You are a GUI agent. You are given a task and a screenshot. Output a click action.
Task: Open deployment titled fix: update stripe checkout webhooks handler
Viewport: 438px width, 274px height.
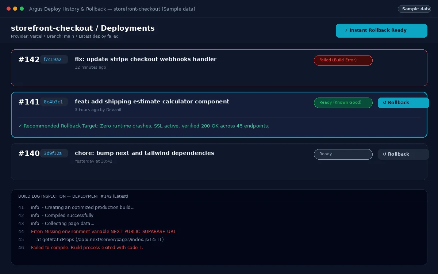146,59
